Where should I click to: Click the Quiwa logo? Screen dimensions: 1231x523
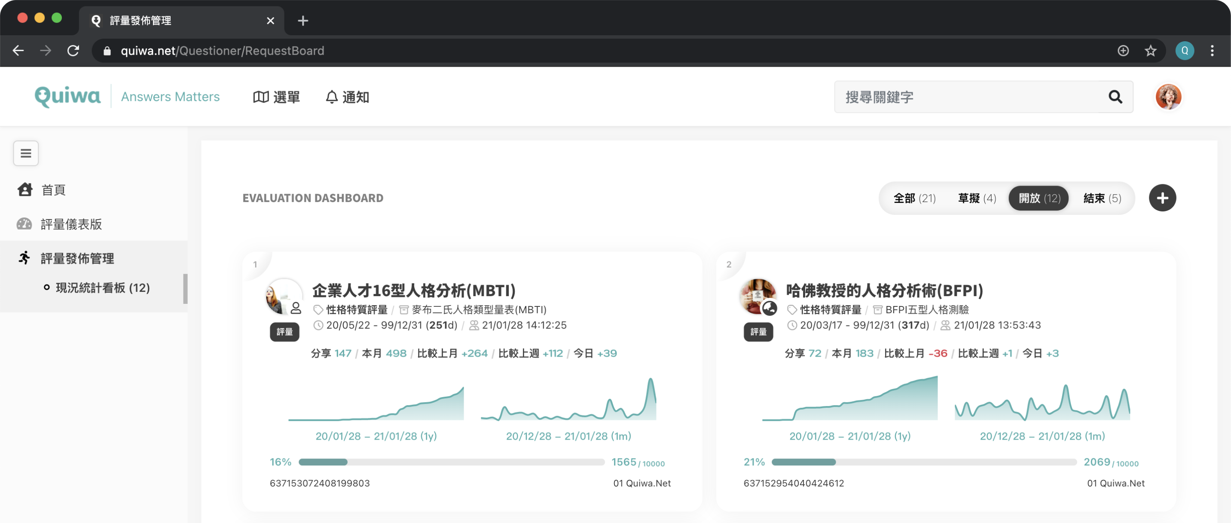coord(67,97)
